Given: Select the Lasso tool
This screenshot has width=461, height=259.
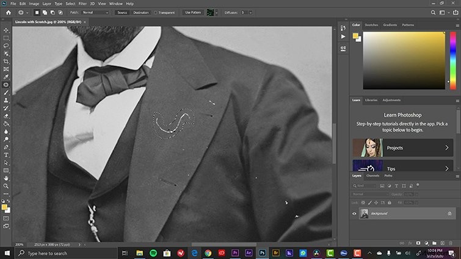Looking at the screenshot, I should tap(6, 46).
